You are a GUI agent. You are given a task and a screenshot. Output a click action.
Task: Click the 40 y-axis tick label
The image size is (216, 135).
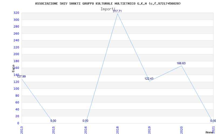[x=17, y=109]
